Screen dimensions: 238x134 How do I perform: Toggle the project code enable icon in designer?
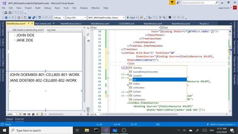(42, 114)
